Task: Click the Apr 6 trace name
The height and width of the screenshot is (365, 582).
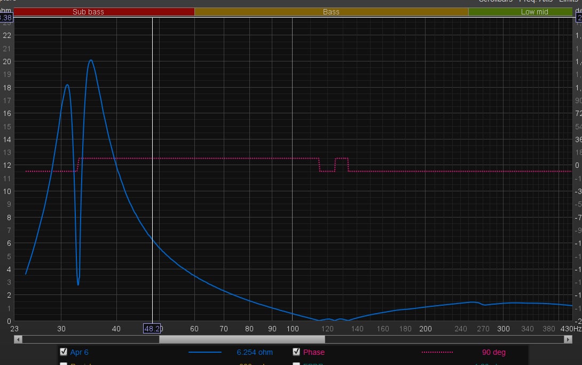Action: [79, 352]
